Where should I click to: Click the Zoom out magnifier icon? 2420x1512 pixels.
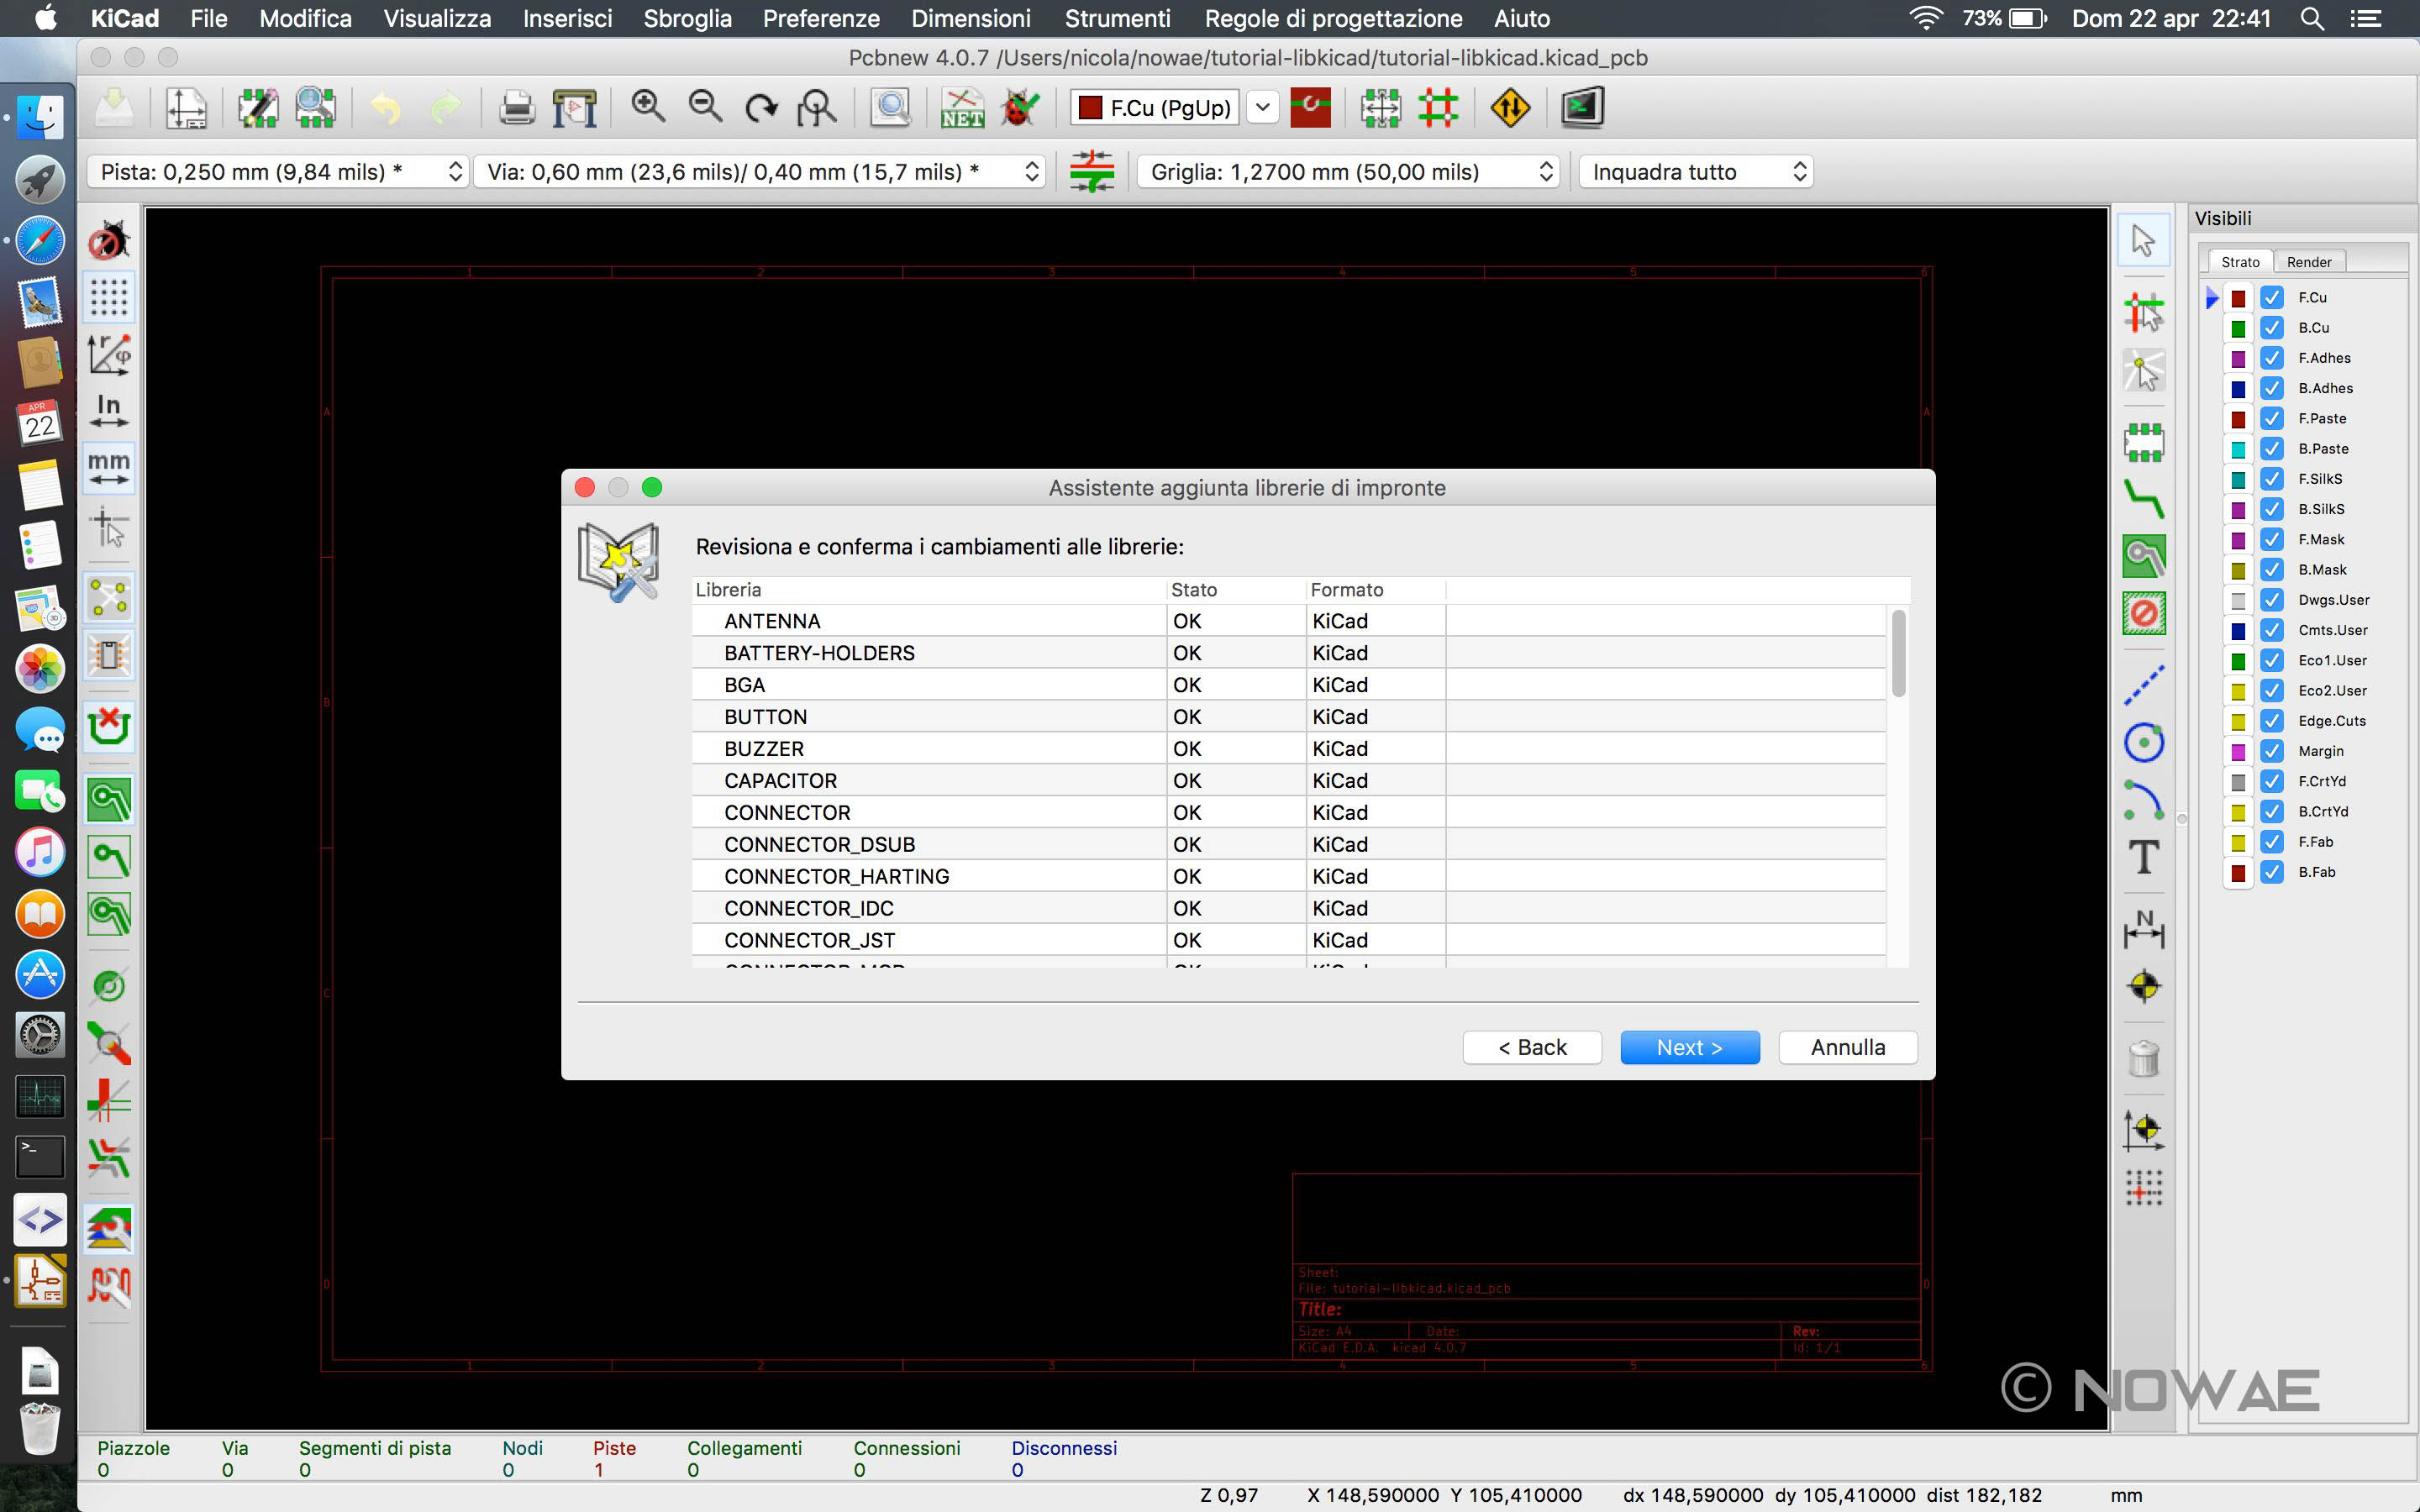pyautogui.click(x=706, y=106)
